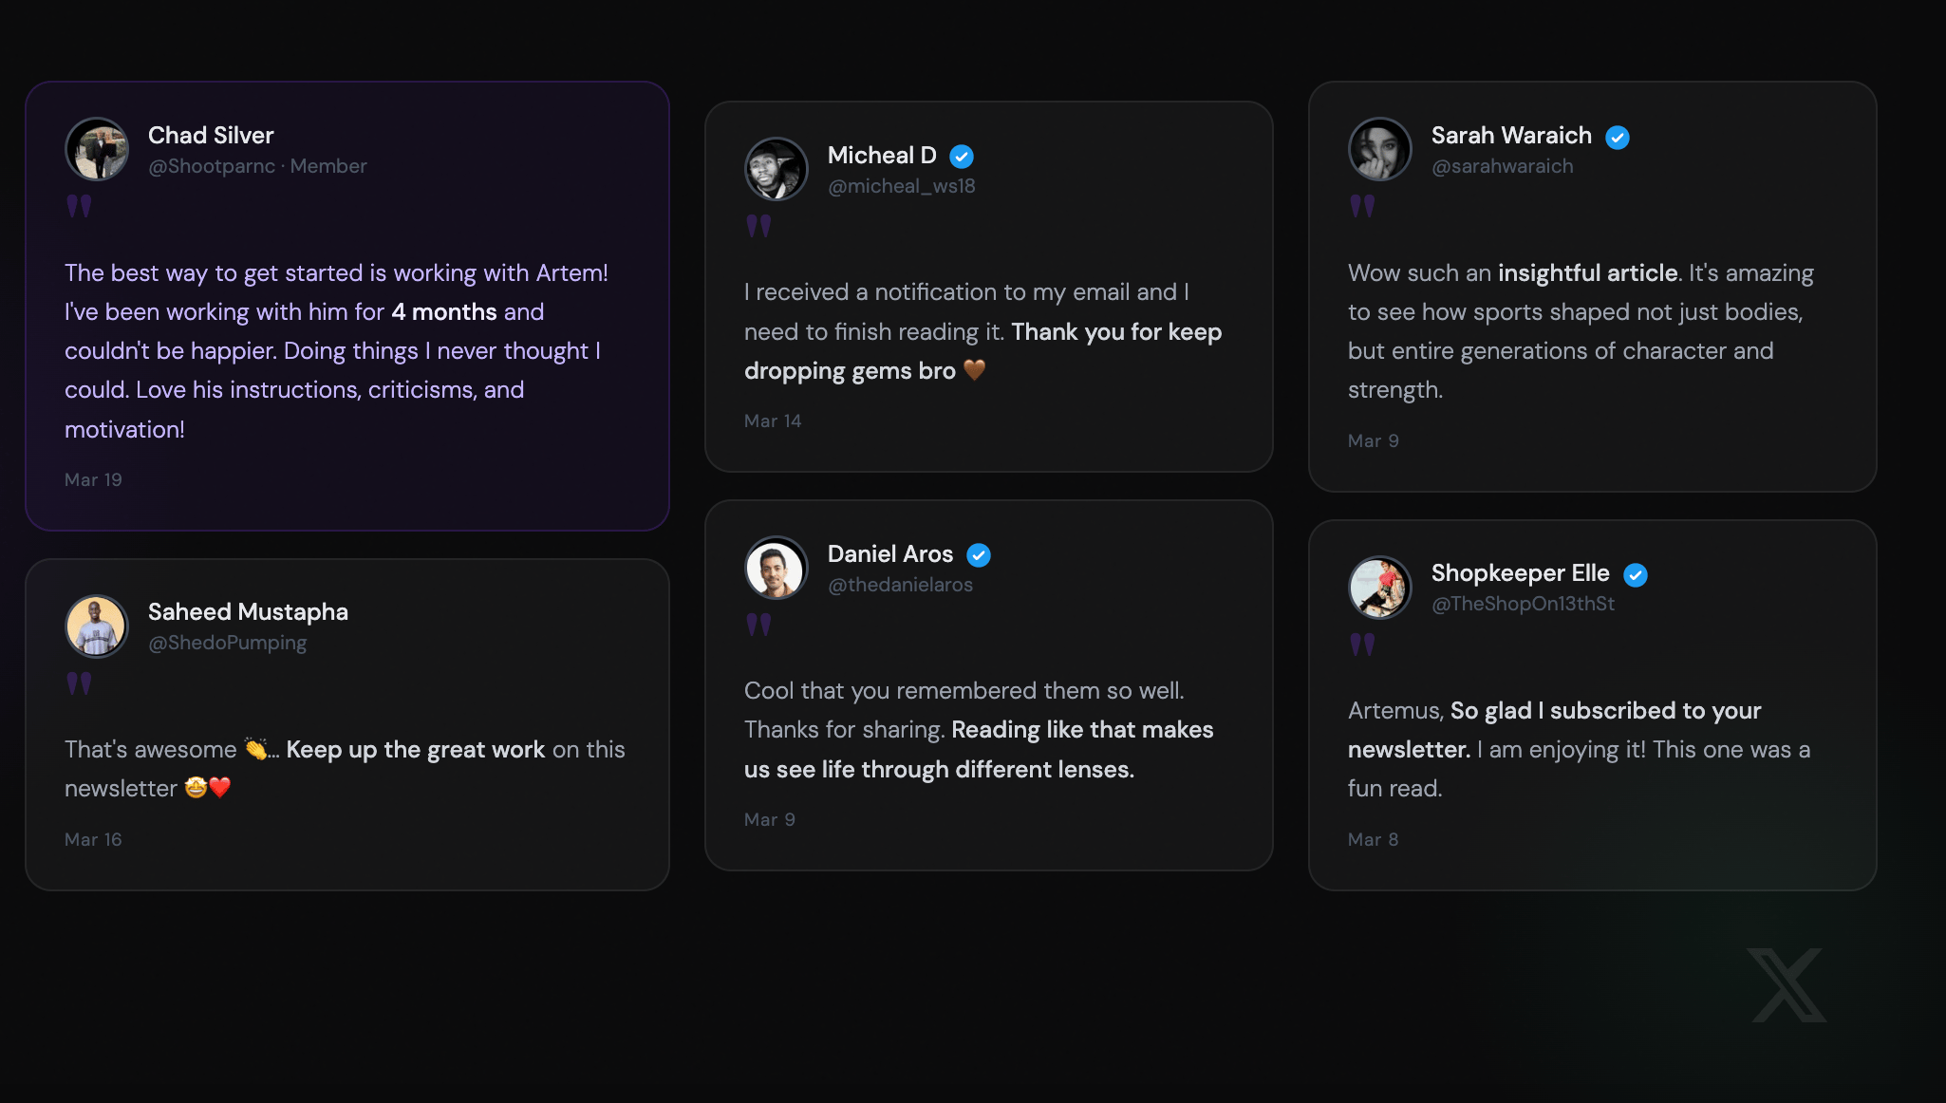
Task: Open the @thedanielaros handle
Action: point(900,585)
